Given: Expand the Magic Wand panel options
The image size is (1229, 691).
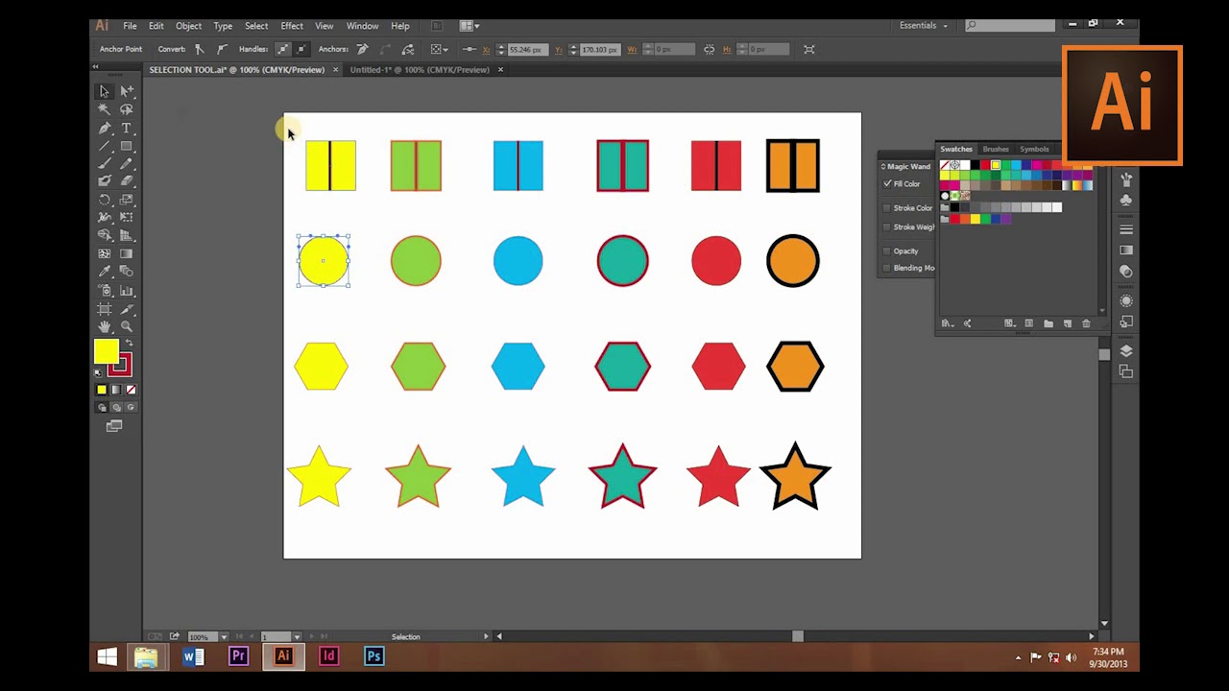Looking at the screenshot, I should (883, 167).
